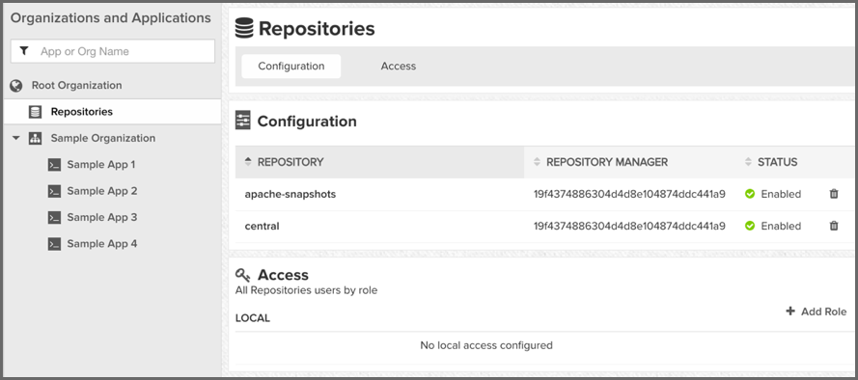Click the Configuration sliders icon
The height and width of the screenshot is (380, 858).
(x=243, y=121)
